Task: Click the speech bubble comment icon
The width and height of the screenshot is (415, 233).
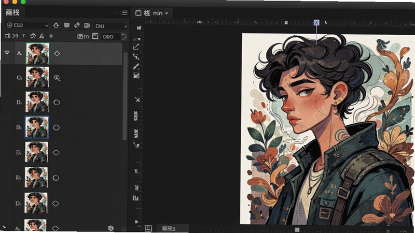Action: [x=67, y=25]
